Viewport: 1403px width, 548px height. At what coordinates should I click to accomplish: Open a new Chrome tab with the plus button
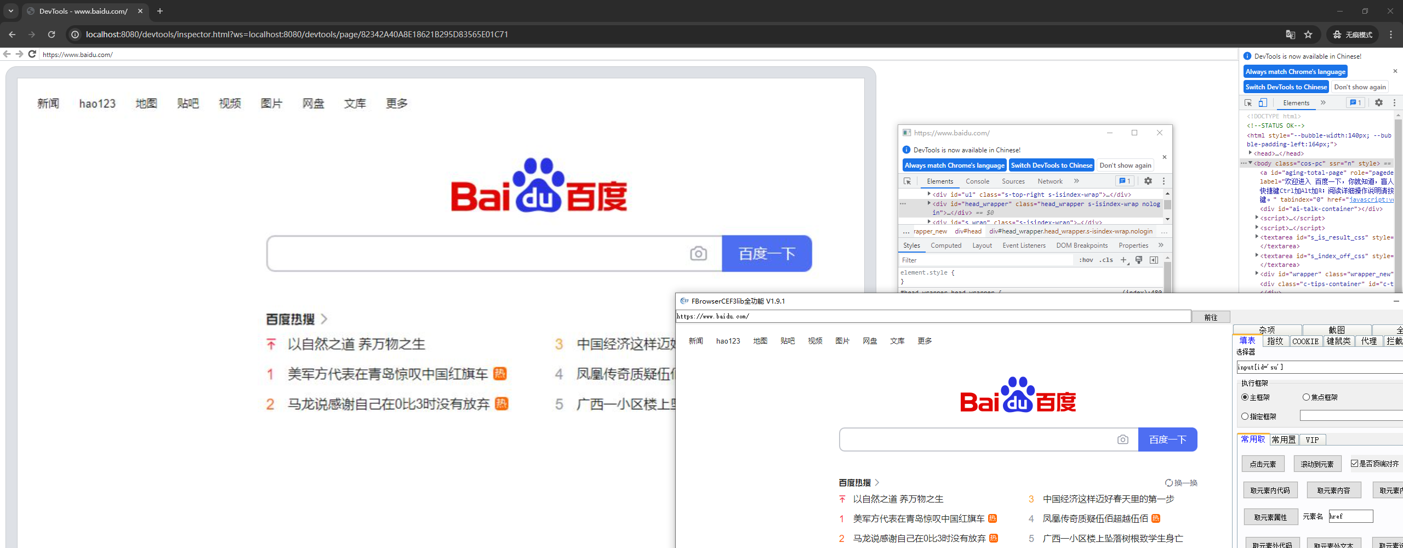(160, 11)
